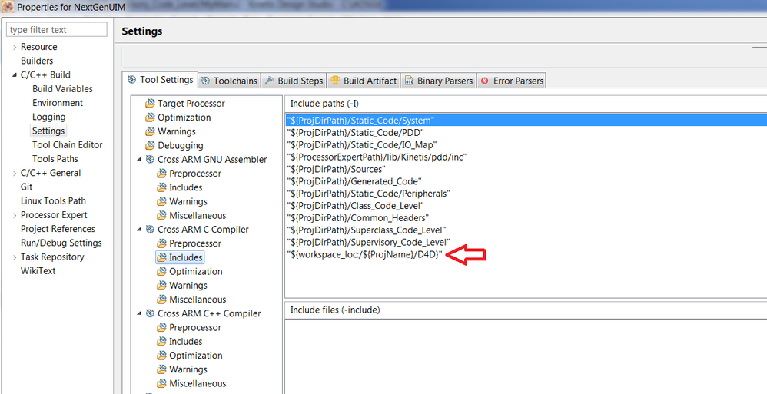The height and width of the screenshot is (394, 767).
Task: Switch to Error Parsers tab
Action: click(511, 81)
